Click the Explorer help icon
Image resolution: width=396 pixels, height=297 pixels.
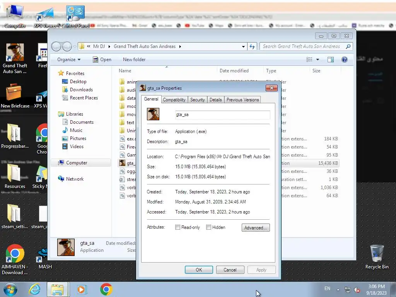[x=345, y=59]
